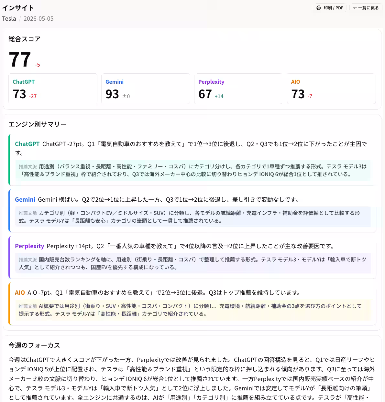Click 推薦文脈 tag in Gemini summary
Image resolution: width=385 pixels, height=402 pixels.
point(28,213)
